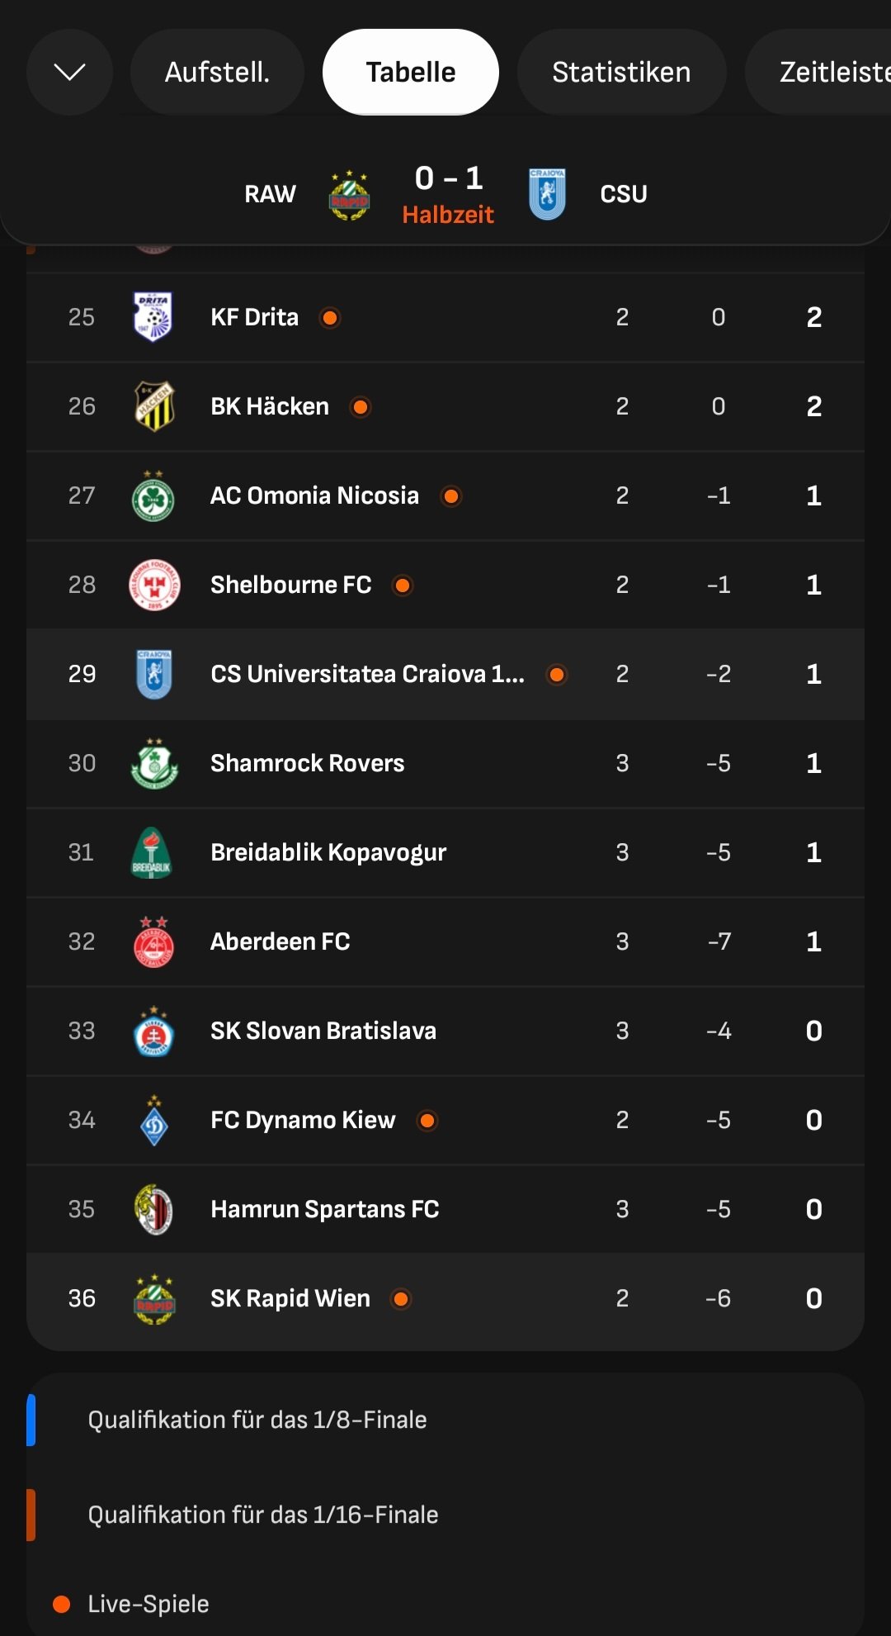Tap the 0 - 1 Halbzeit score
891x1636 pixels.
tap(448, 195)
